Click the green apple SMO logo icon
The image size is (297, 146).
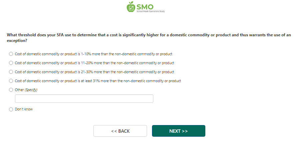pos(131,7)
